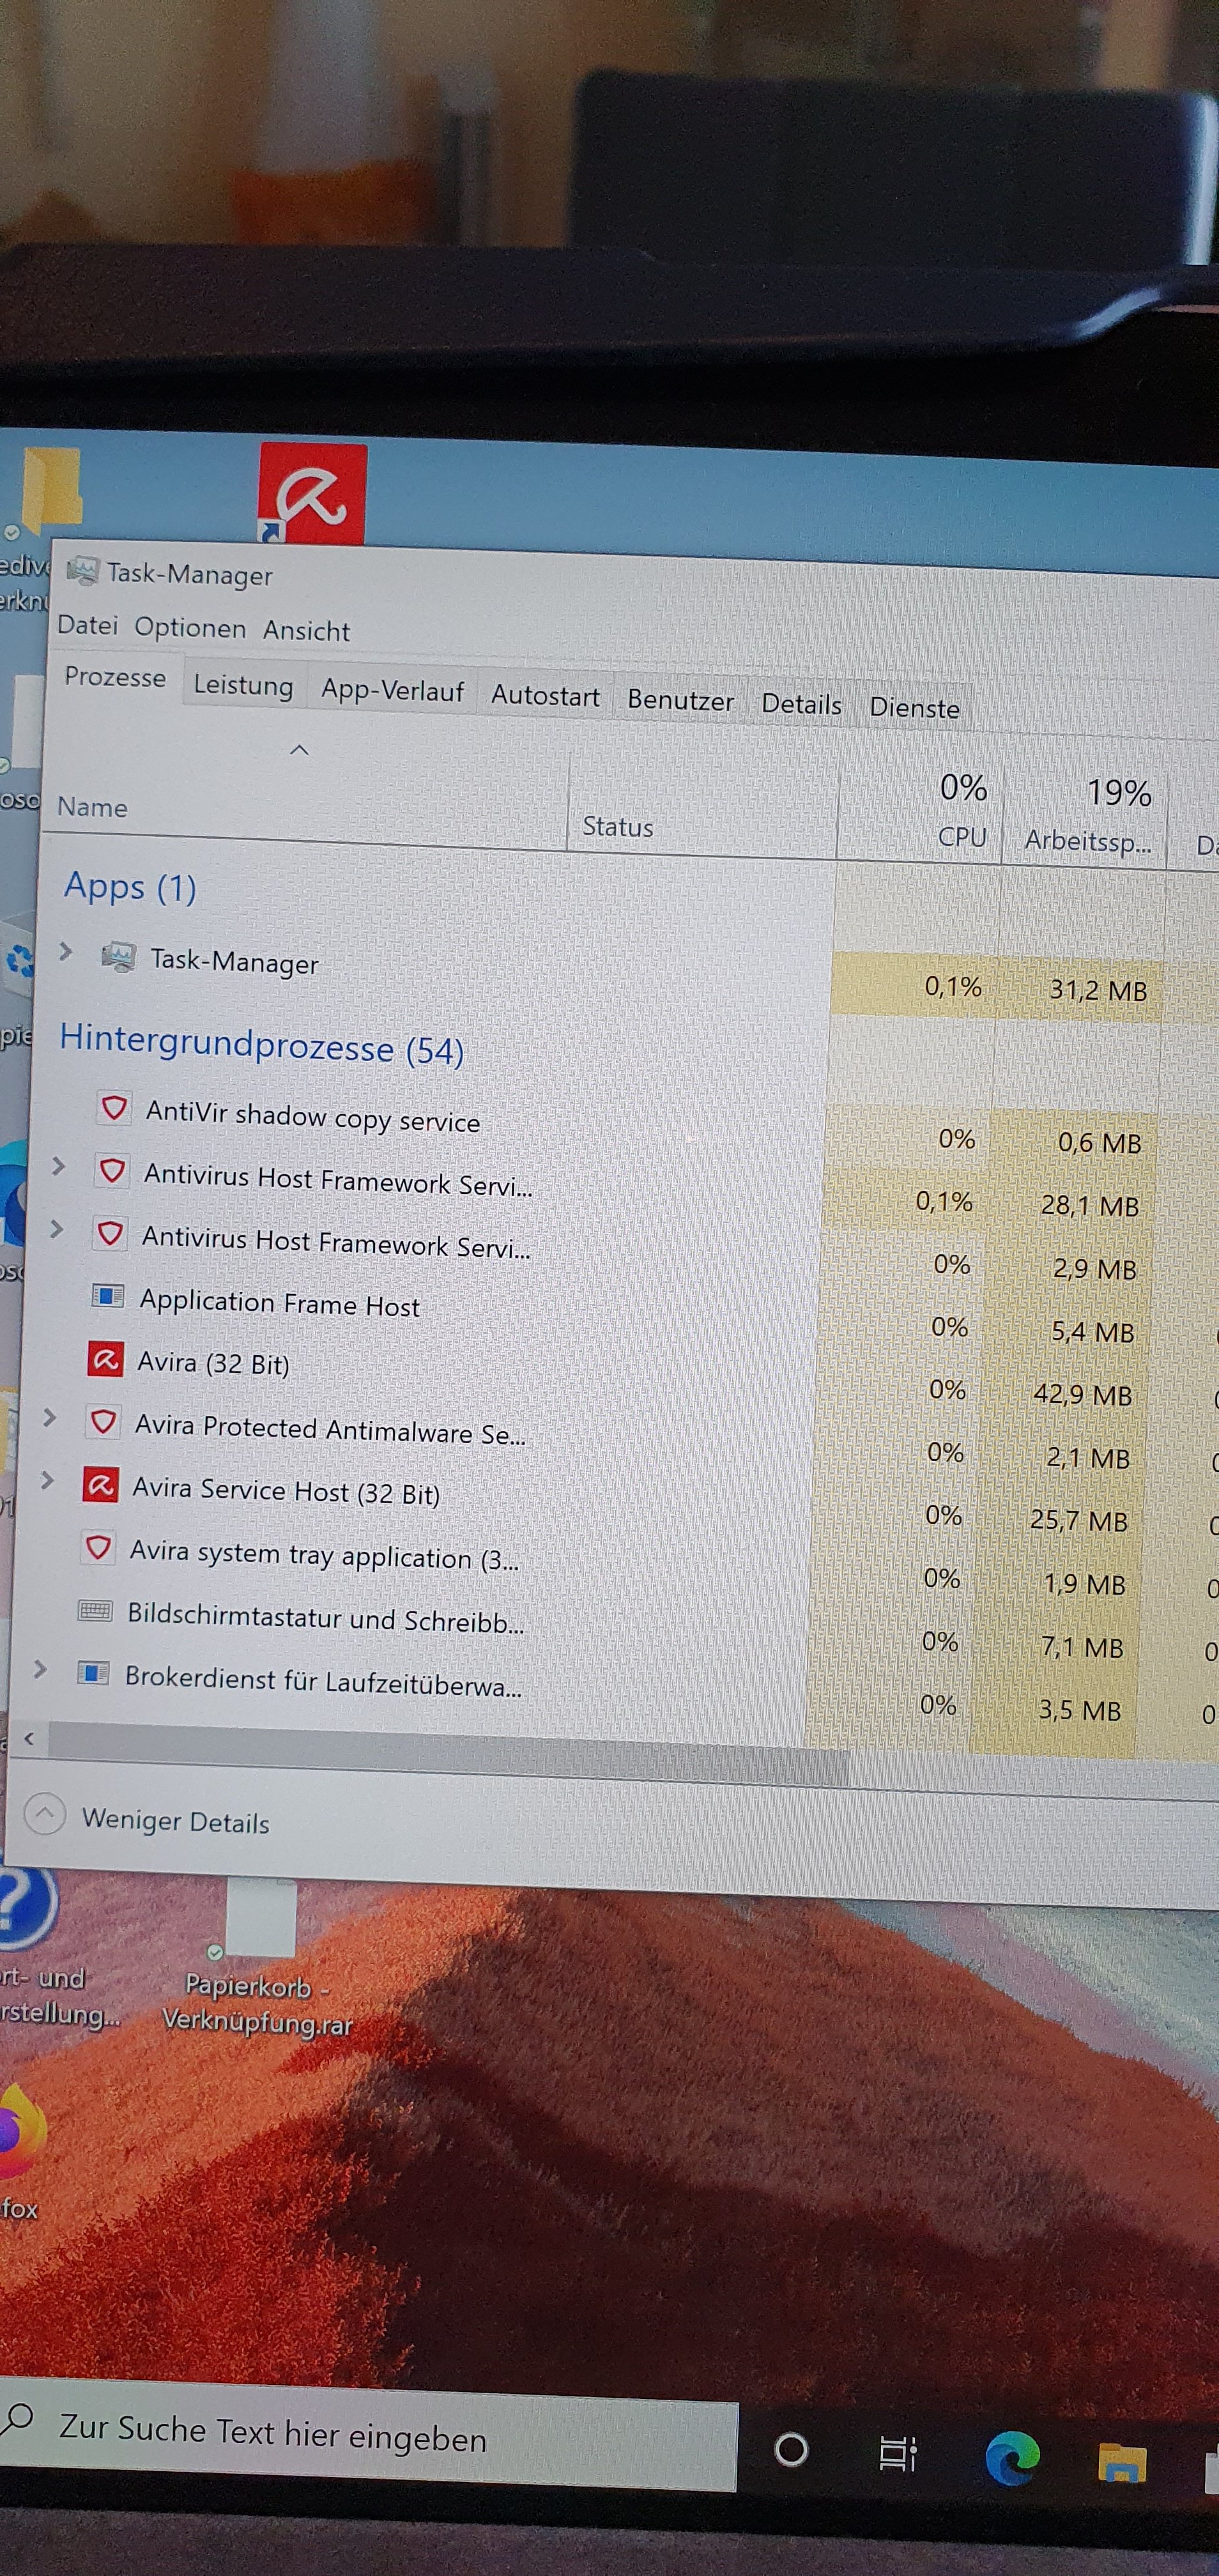Sort by Arbeitsspeicher column header
Screen dimensions: 1219x2576
1086,816
